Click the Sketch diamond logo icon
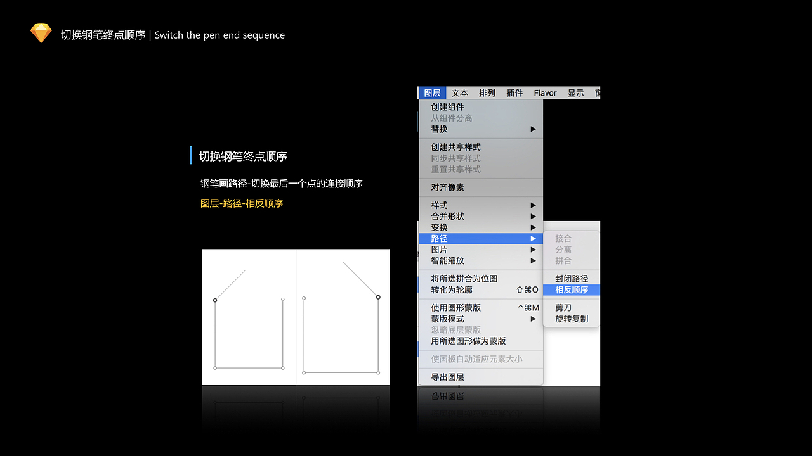Viewport: 812px width, 456px height. [41, 32]
